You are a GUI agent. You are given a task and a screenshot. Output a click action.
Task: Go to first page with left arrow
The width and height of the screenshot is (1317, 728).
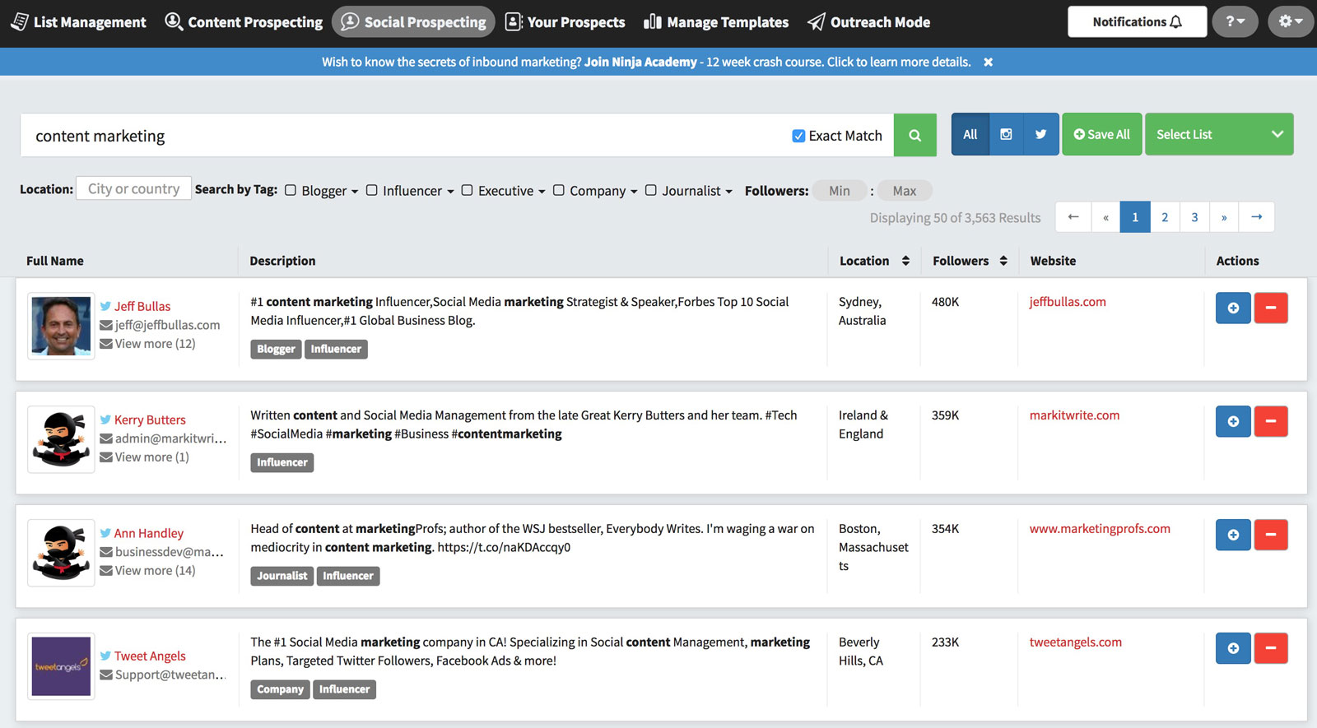click(x=1073, y=217)
